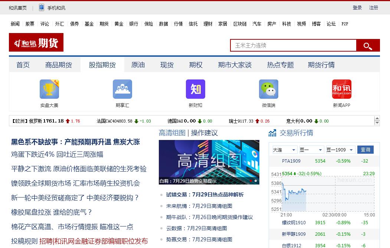Open the 新闻APP hexun icon
This screenshot has height=248, width=390.
341,89
